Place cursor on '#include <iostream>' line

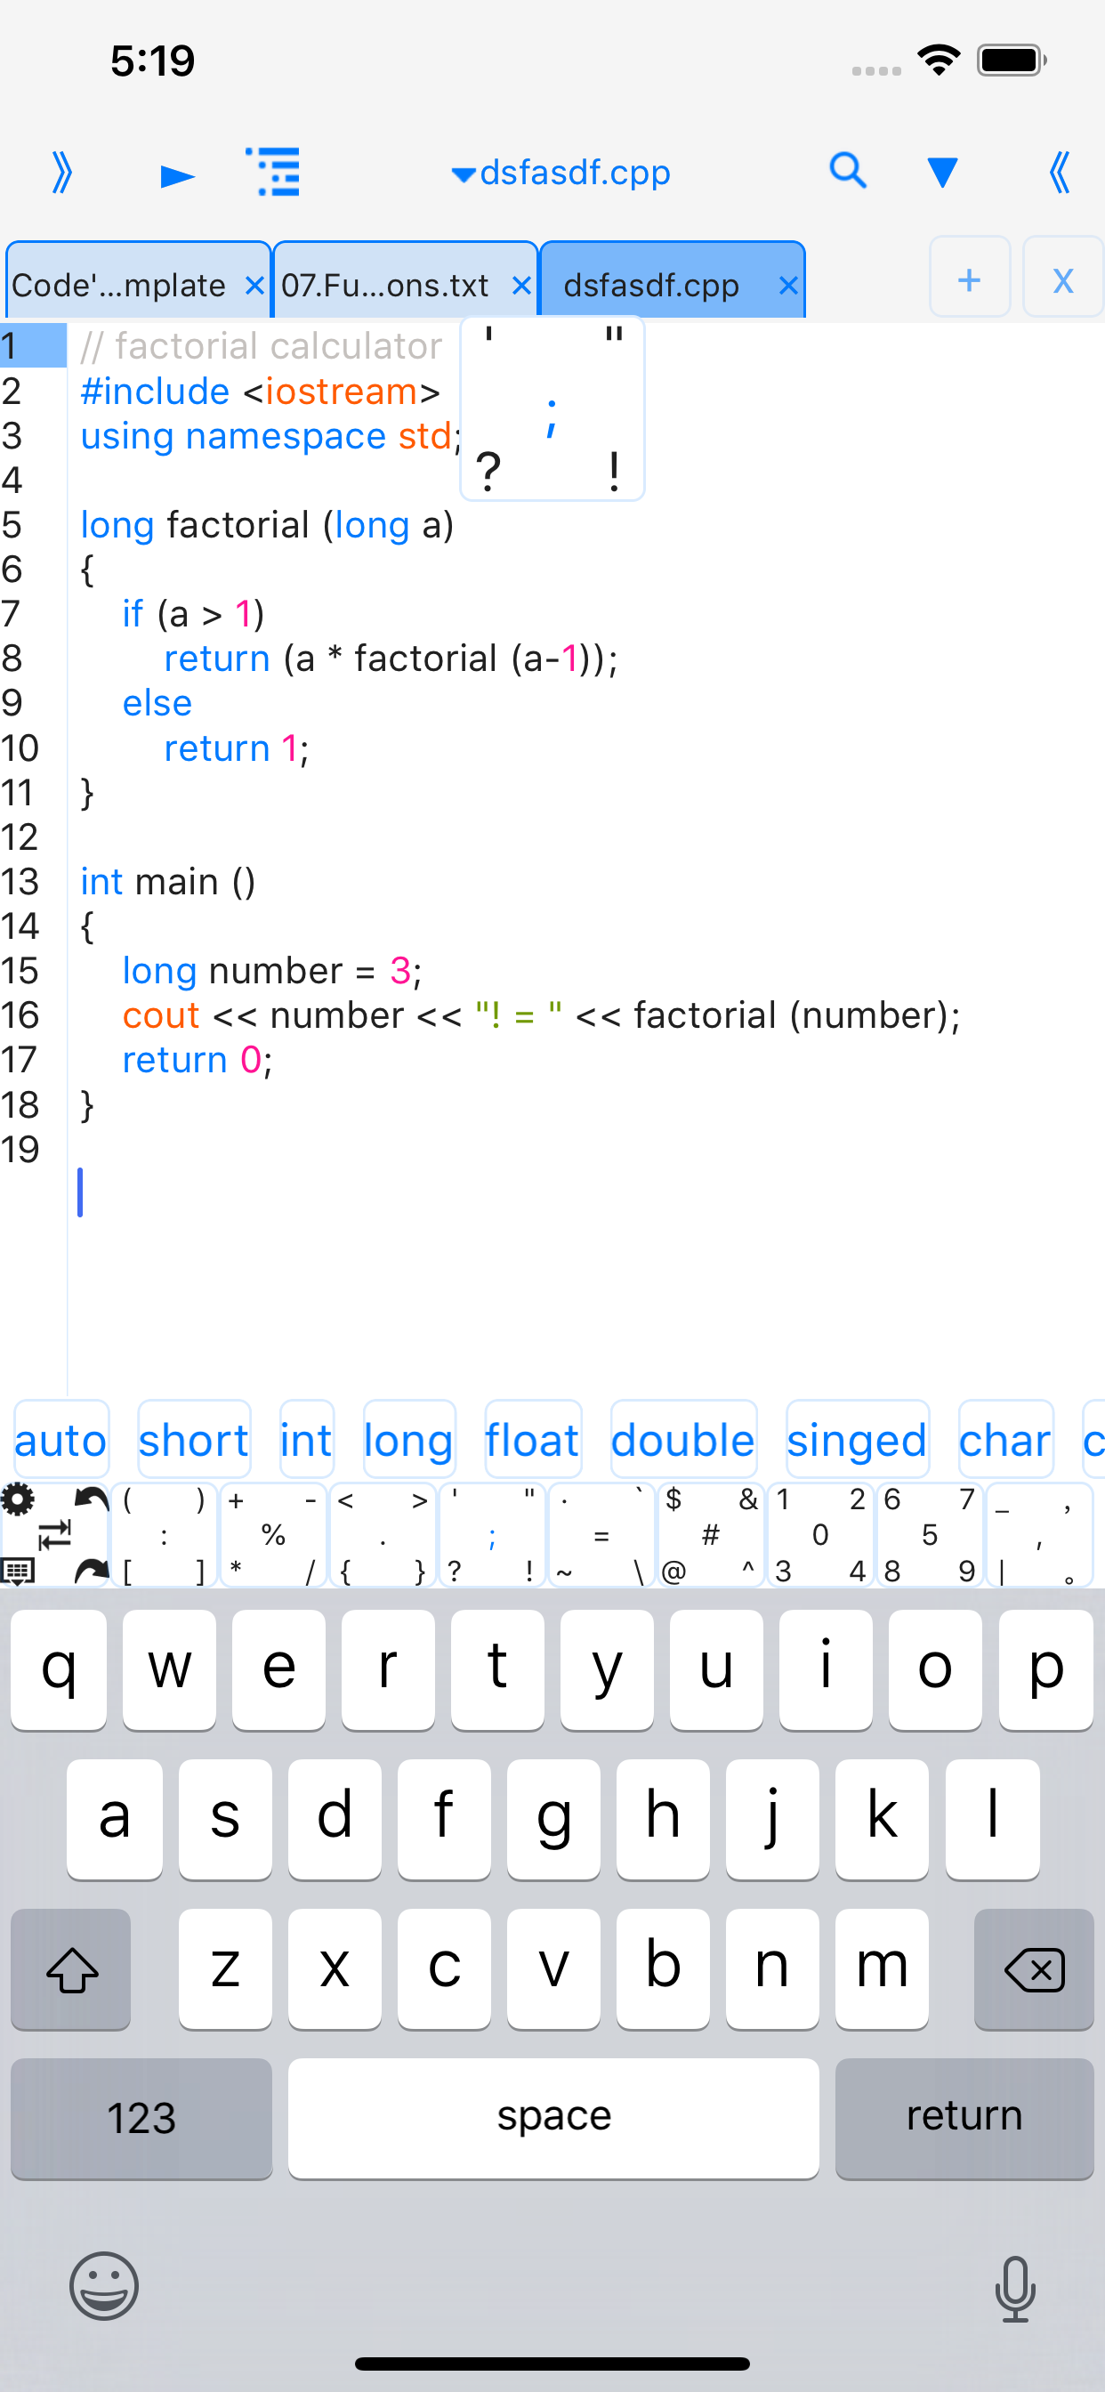click(x=260, y=391)
